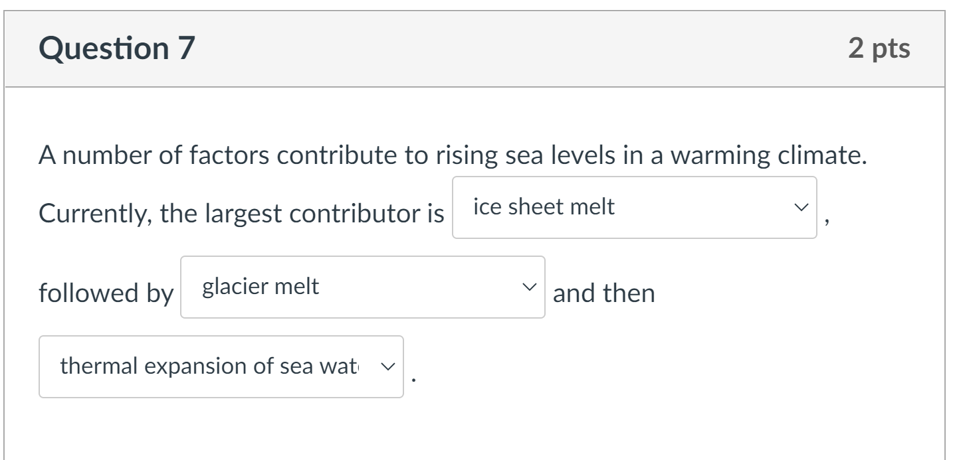Open the "ice sheet melt" dropdown
961x460 pixels.
click(633, 207)
